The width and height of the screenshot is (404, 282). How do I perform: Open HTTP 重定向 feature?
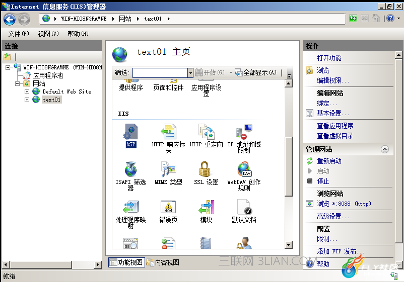tap(206, 135)
